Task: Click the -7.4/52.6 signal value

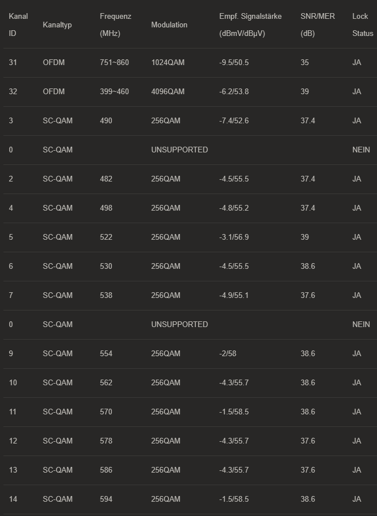Action: coord(234,121)
